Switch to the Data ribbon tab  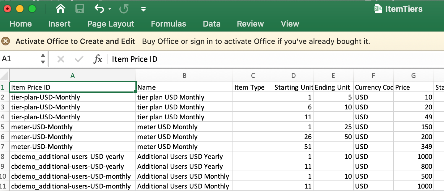click(x=211, y=24)
